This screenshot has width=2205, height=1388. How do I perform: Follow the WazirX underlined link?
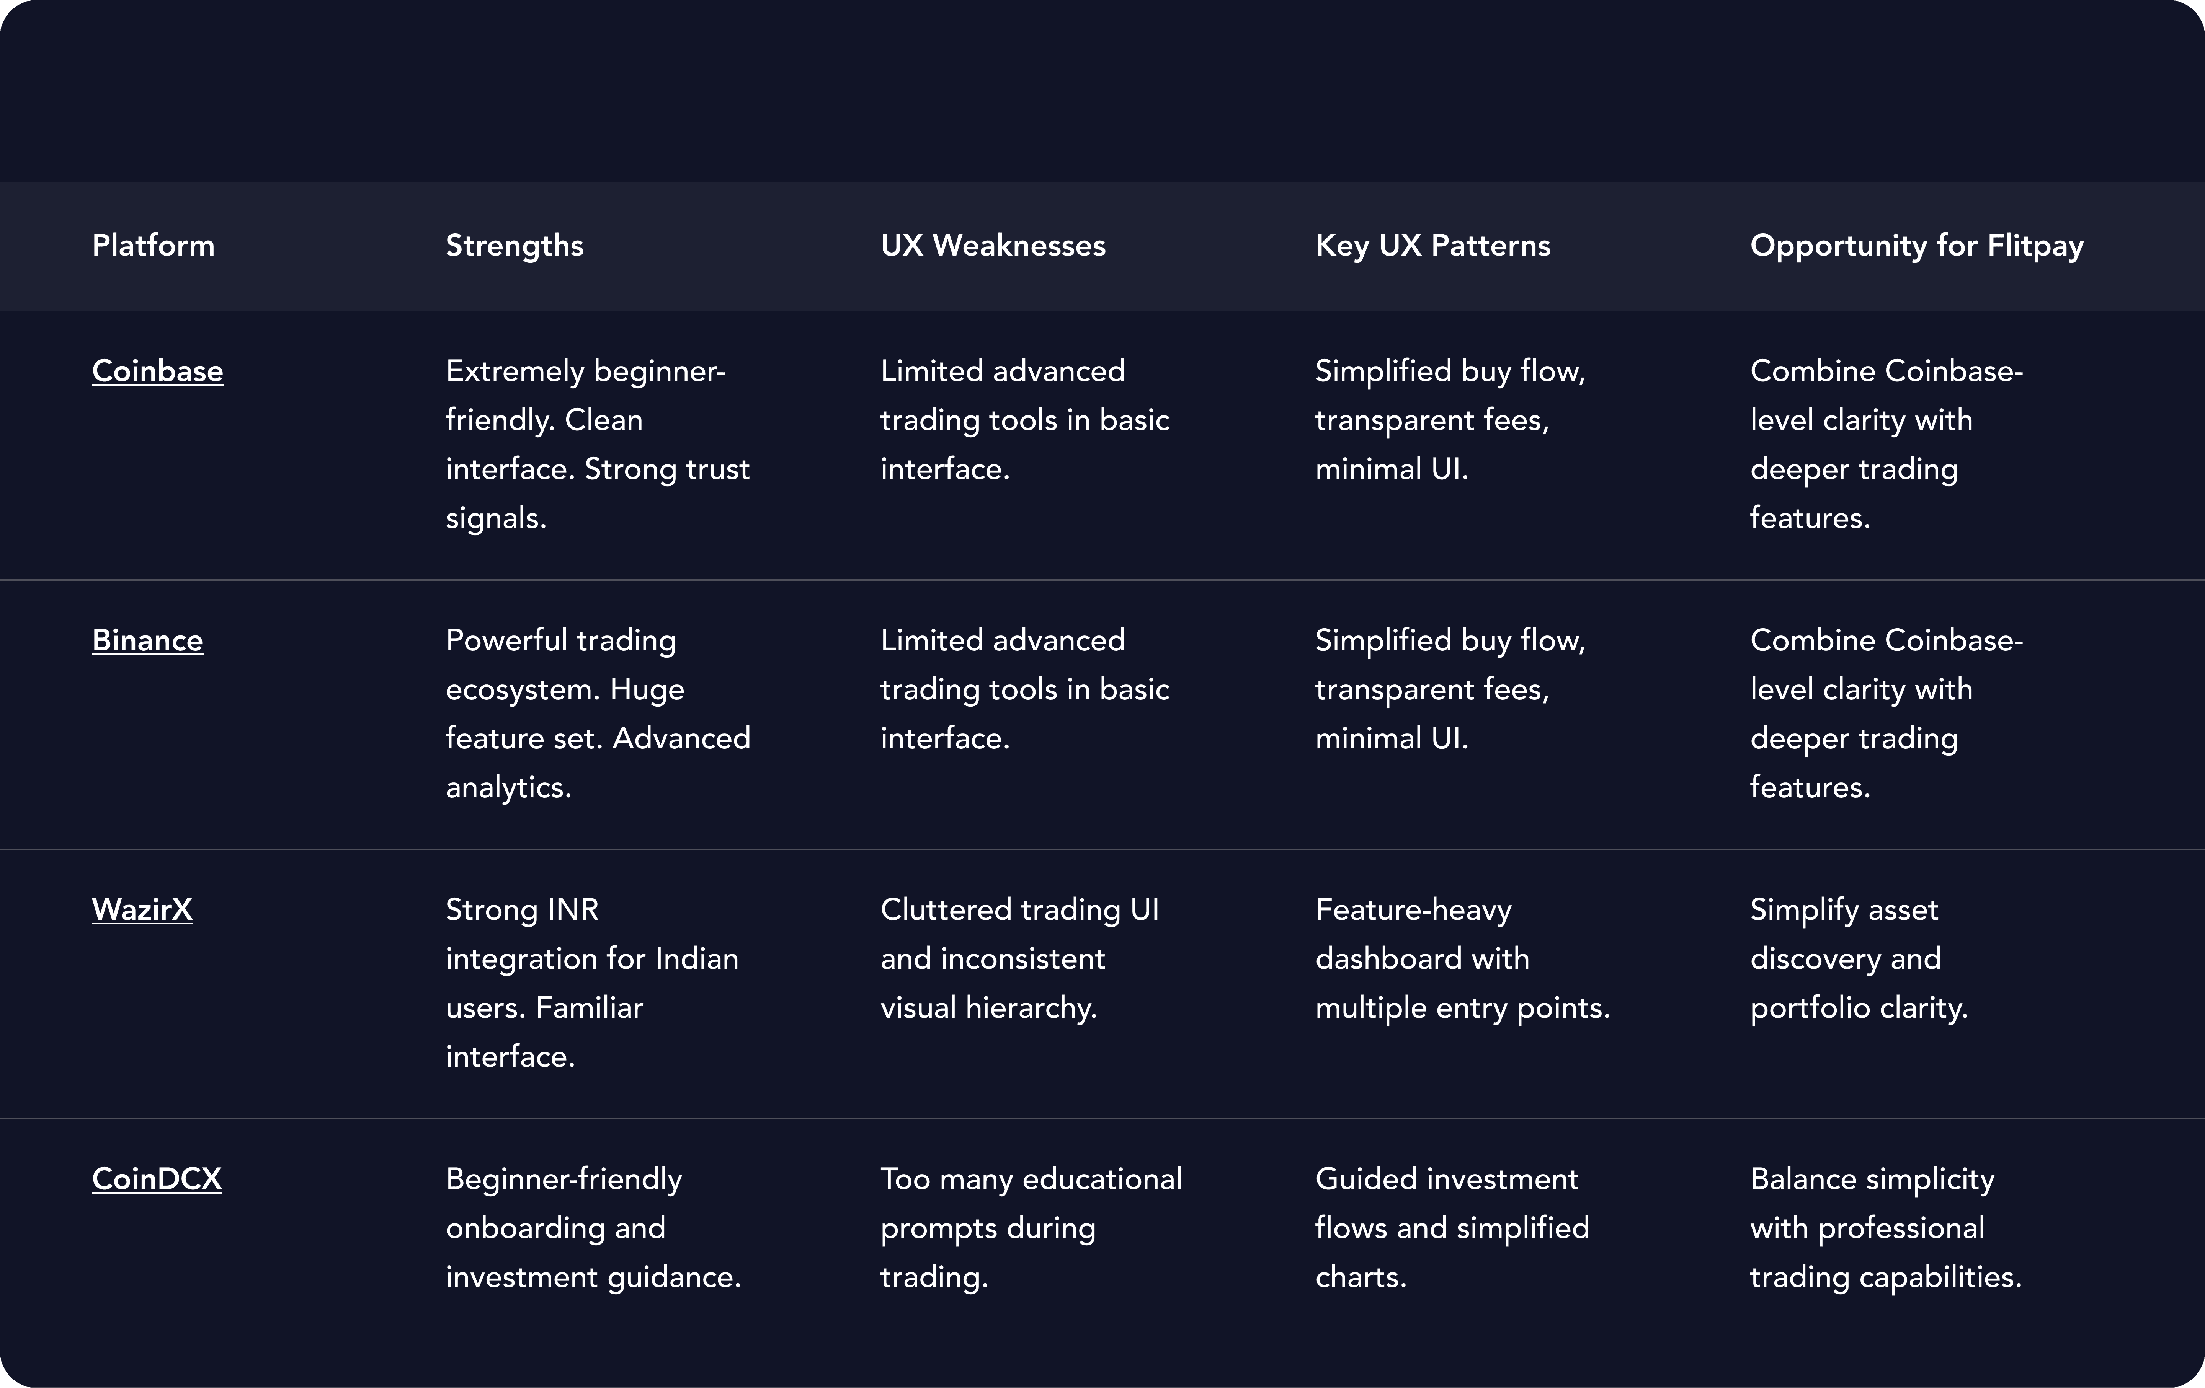142,909
